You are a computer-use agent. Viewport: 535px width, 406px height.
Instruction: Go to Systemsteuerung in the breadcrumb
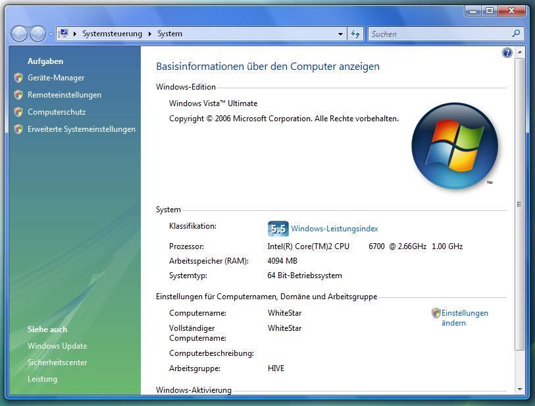tap(112, 34)
